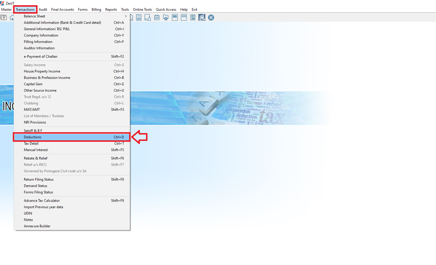Open Filling Information

(72, 42)
